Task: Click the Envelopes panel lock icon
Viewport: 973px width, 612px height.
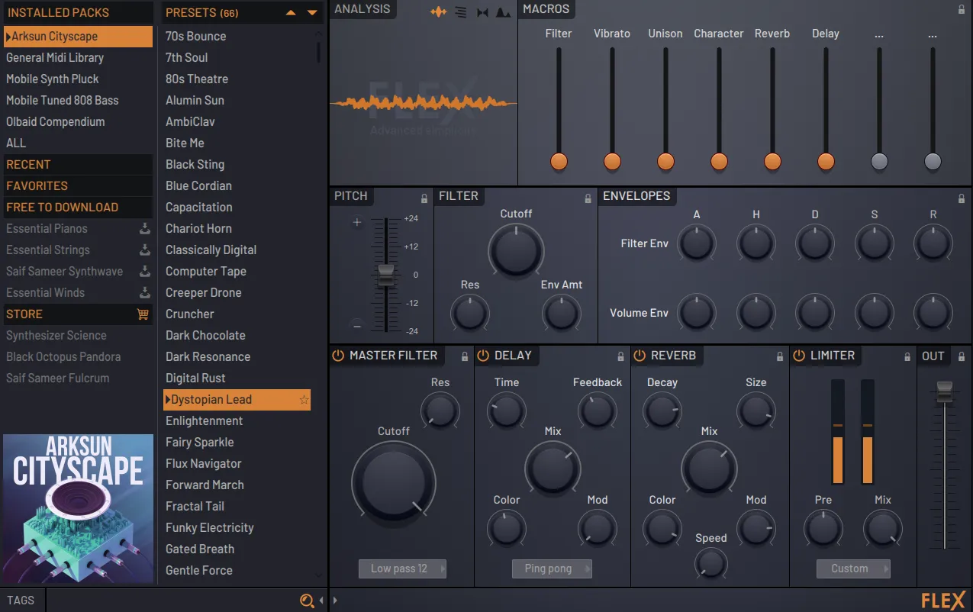Action: (962, 198)
